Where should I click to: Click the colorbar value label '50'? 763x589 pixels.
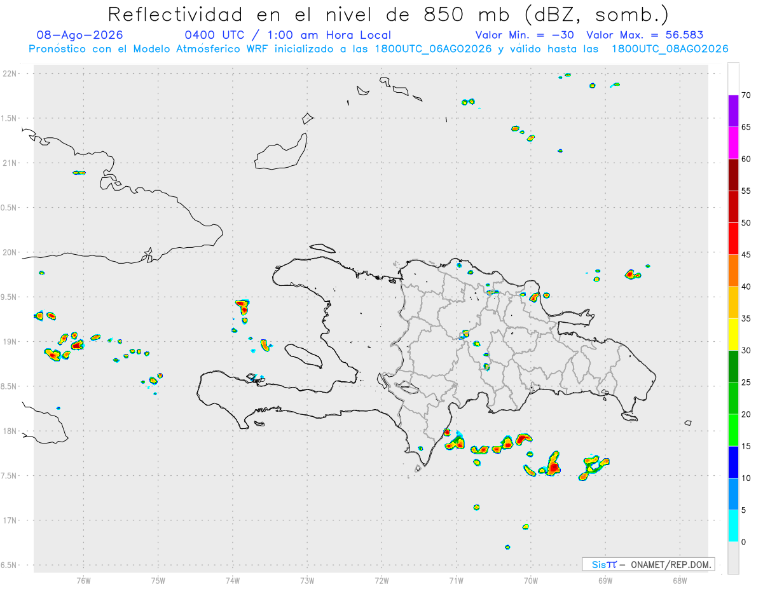coord(746,223)
